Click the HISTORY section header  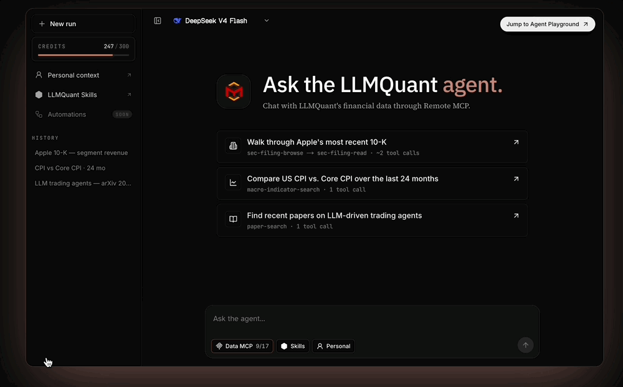45,138
